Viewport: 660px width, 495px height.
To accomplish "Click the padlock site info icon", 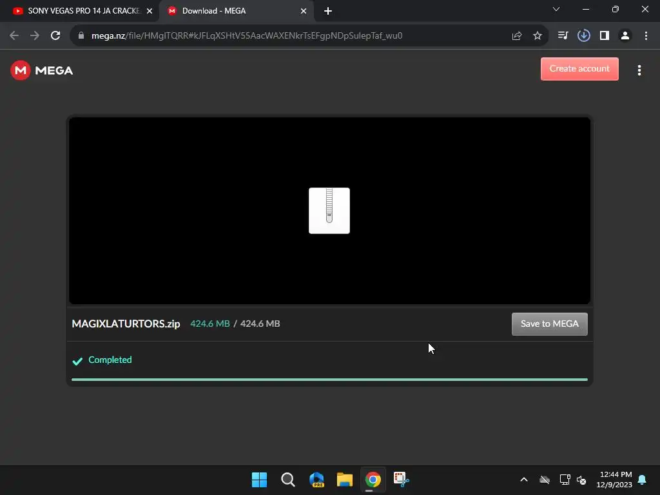I will pos(81,36).
